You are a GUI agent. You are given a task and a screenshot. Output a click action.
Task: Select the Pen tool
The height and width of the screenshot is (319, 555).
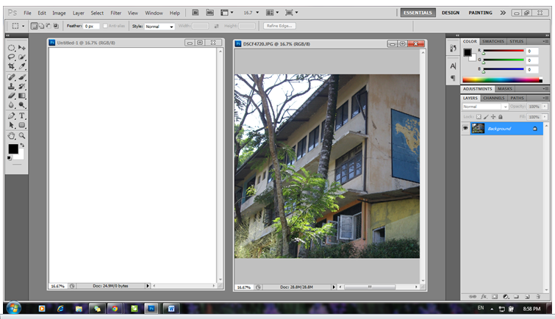pos(11,116)
